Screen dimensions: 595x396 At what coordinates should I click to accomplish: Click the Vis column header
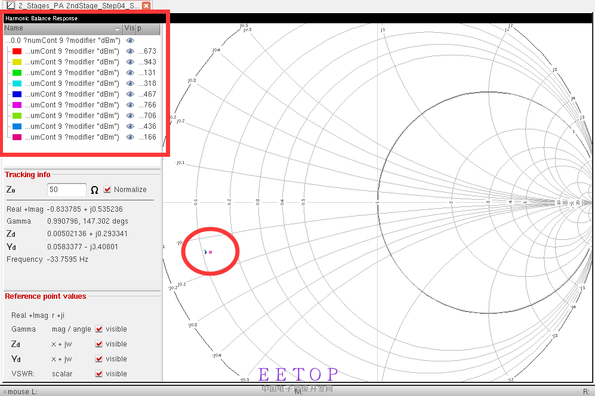click(130, 29)
